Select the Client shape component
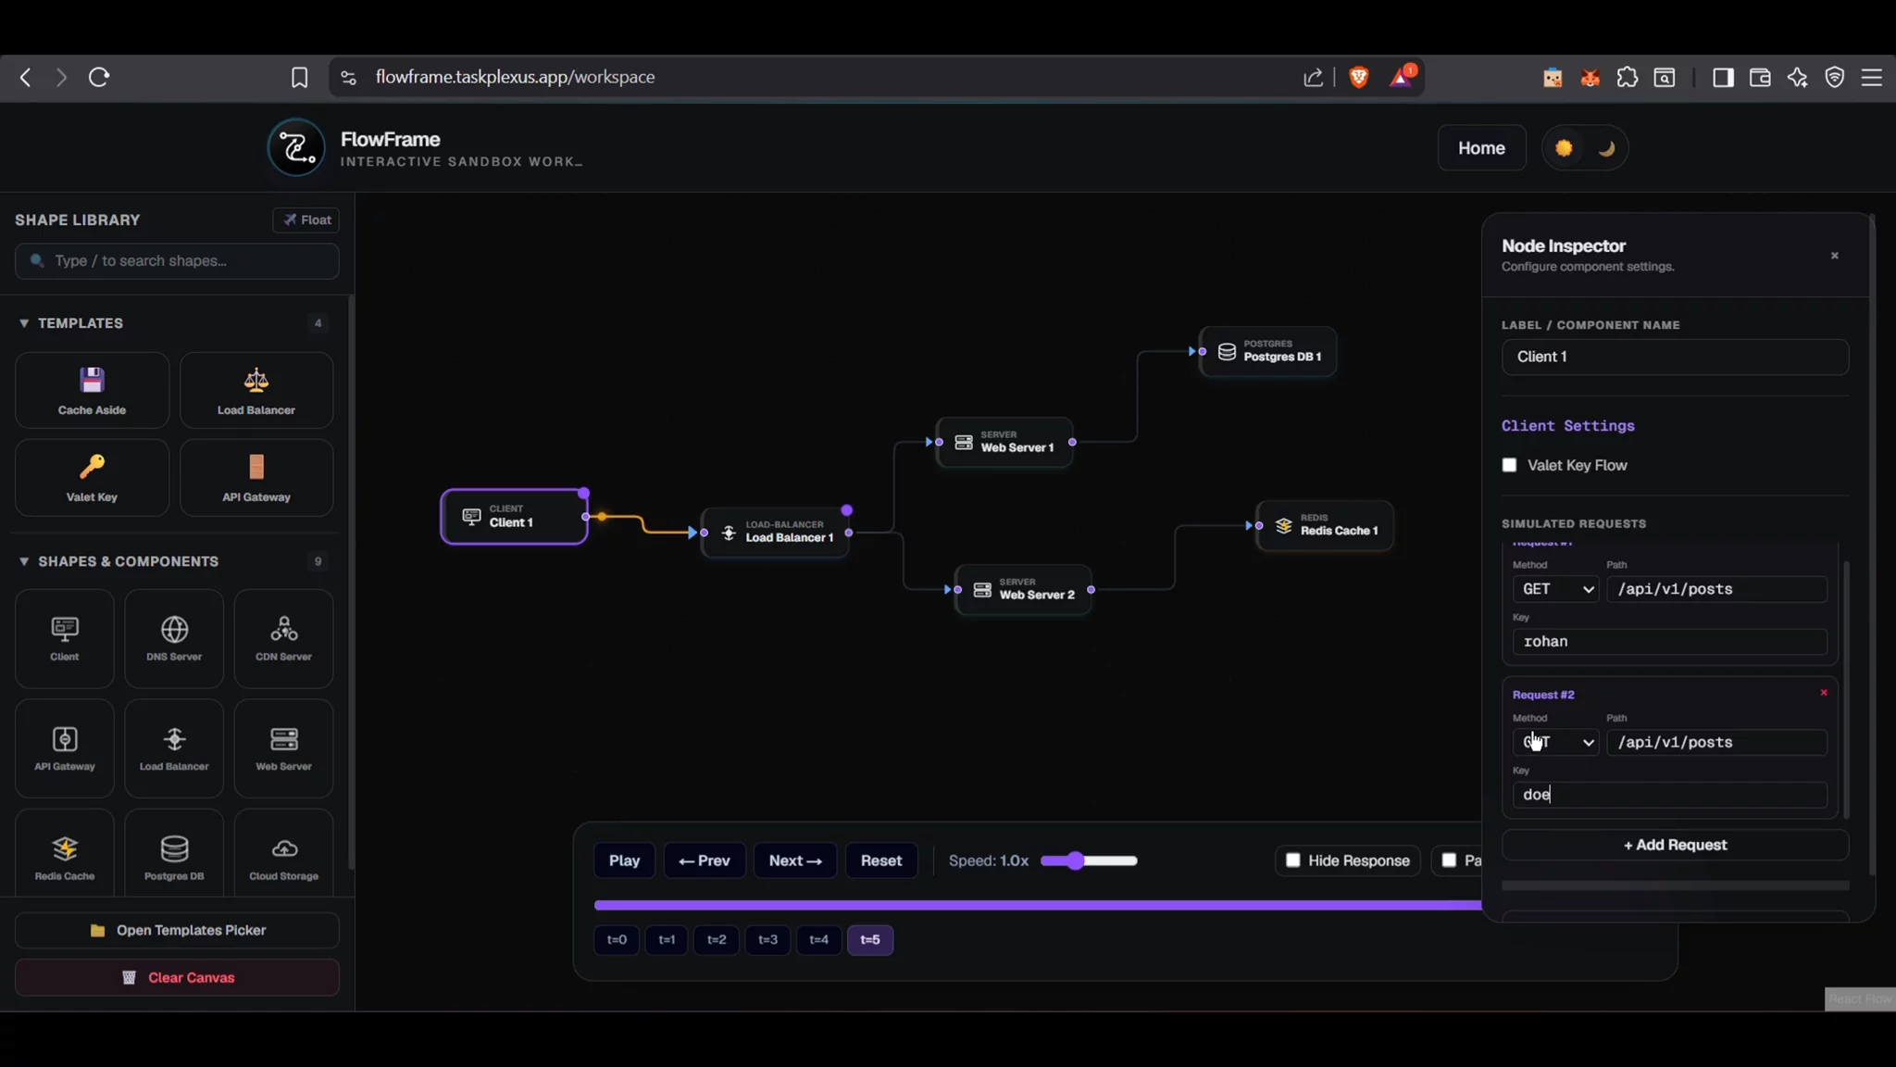Screen dimensions: 1896x1067 65,638
